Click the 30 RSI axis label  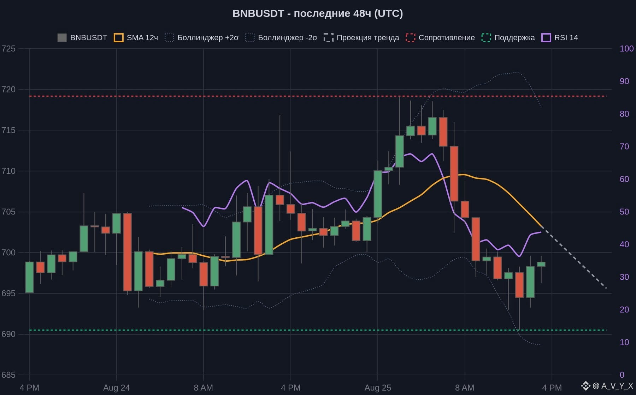(x=624, y=277)
